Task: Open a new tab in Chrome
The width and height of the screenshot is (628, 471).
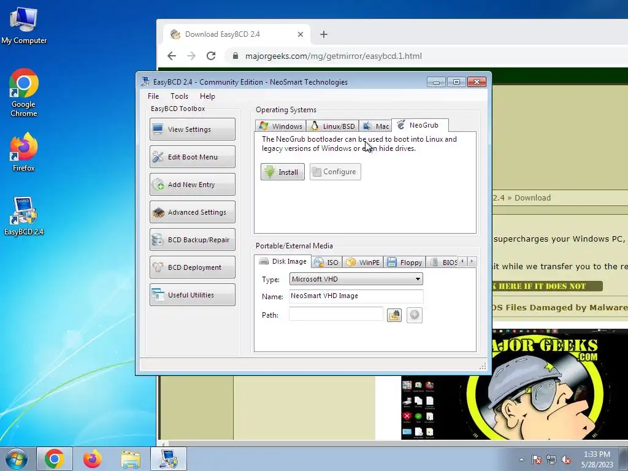Action: (x=324, y=34)
